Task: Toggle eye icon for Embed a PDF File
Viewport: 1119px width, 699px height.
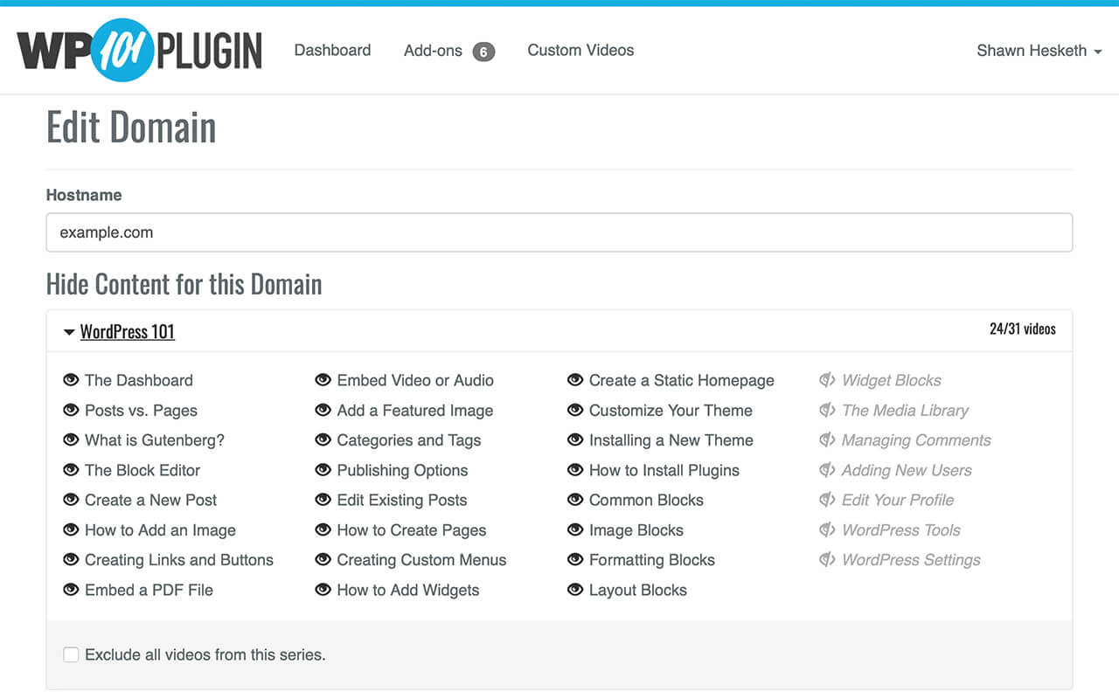Action: point(71,590)
